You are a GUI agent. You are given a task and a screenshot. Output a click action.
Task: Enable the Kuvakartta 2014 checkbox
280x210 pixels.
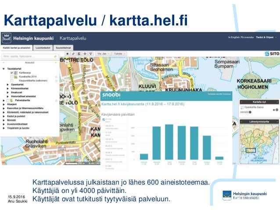(x=12, y=77)
